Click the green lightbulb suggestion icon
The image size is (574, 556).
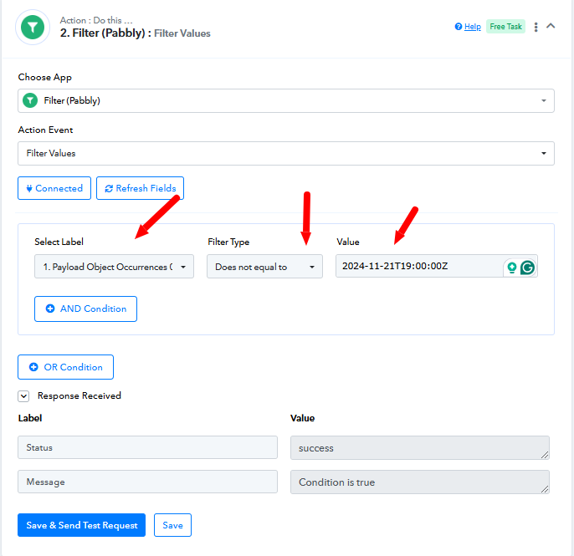(512, 268)
